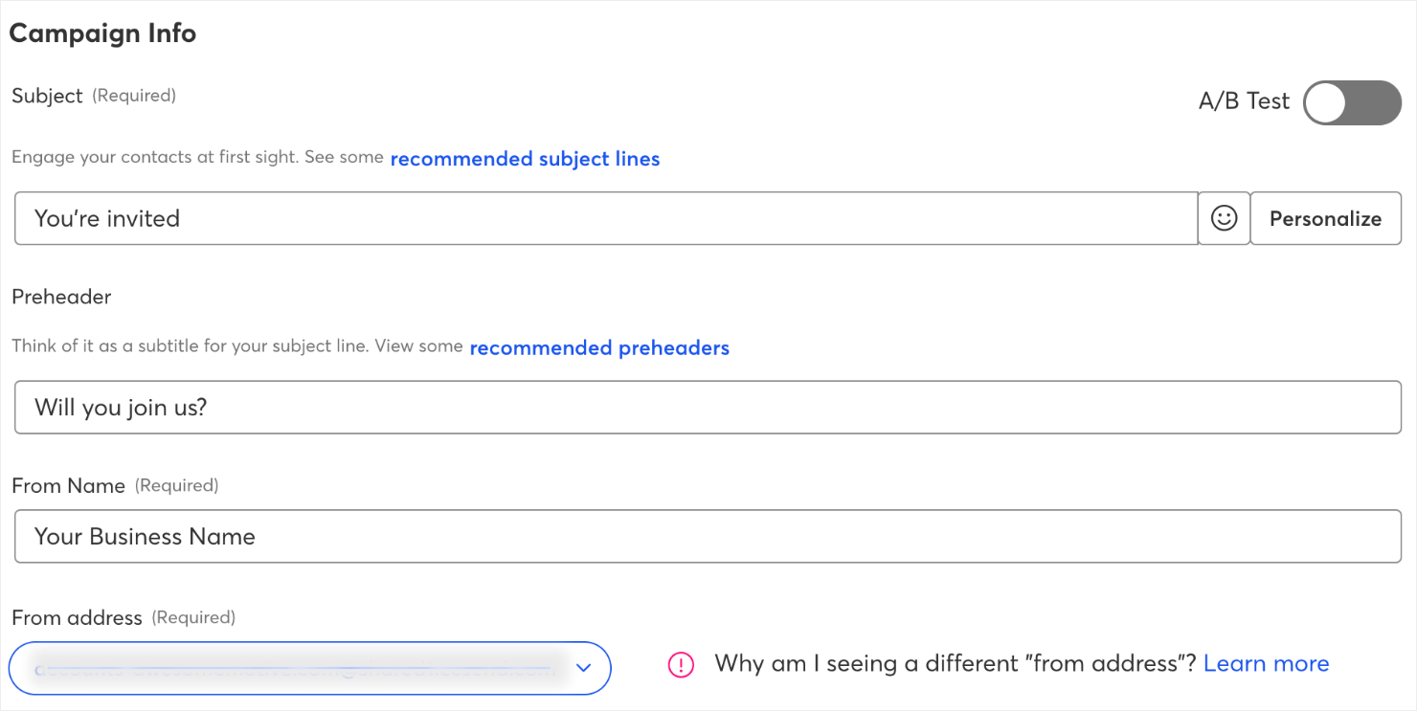Click the Learn more link

click(1266, 664)
